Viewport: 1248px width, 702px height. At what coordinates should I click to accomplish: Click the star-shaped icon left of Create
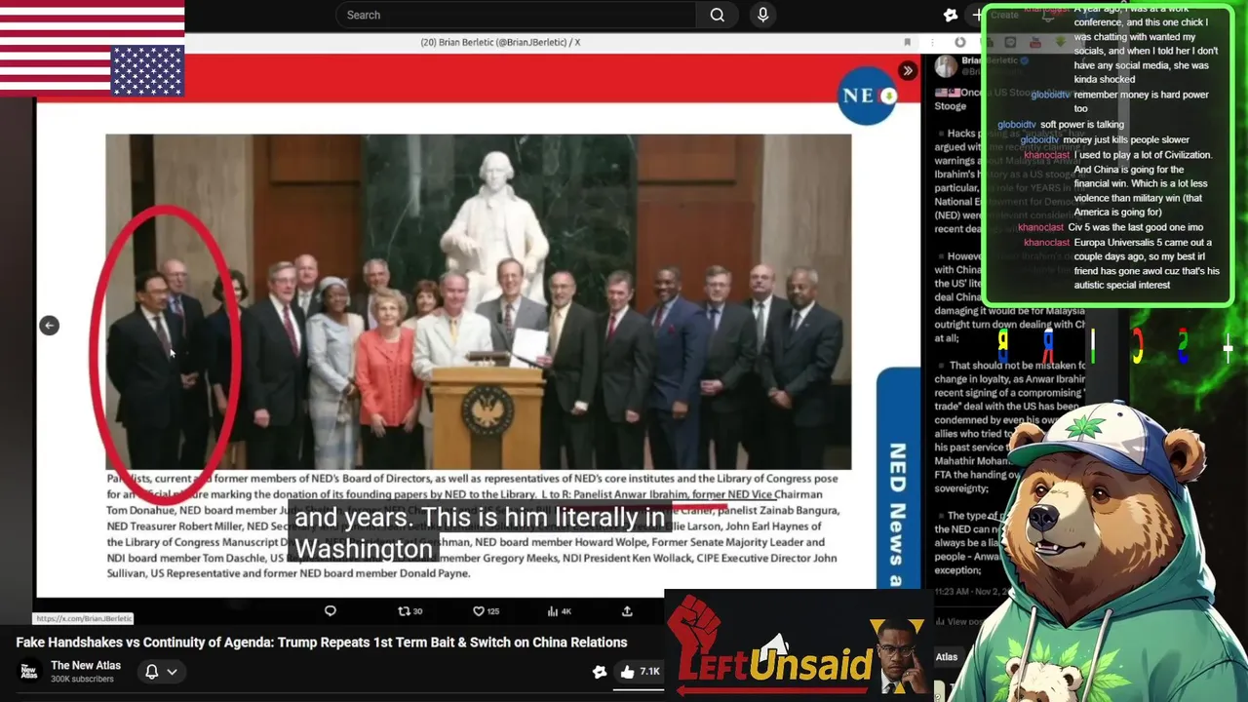tap(951, 15)
